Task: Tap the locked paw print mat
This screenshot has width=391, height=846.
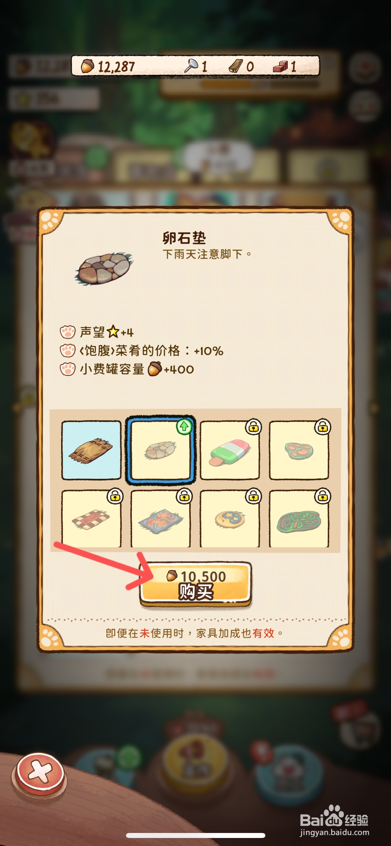Action: click(299, 450)
